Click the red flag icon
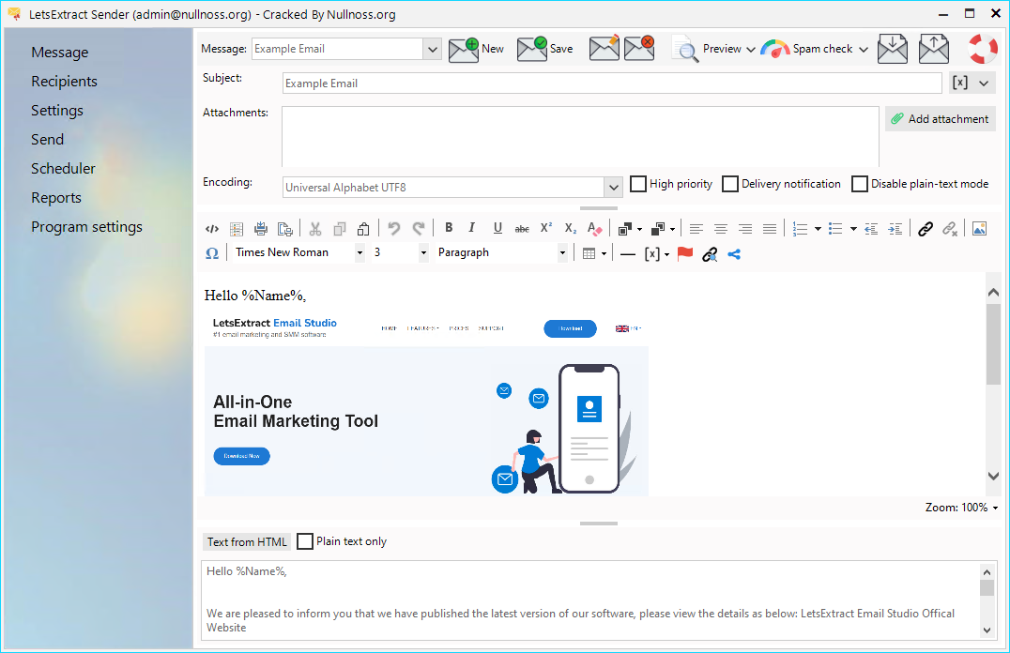Screen dimensions: 1010x653 pyautogui.click(x=685, y=253)
